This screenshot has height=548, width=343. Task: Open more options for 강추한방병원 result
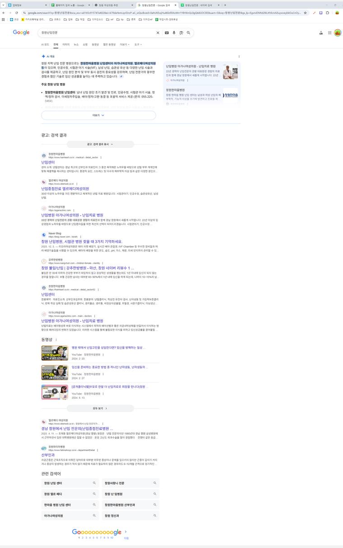point(102,263)
